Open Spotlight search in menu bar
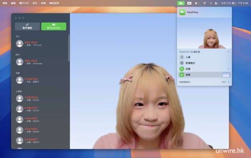 click(211, 3)
